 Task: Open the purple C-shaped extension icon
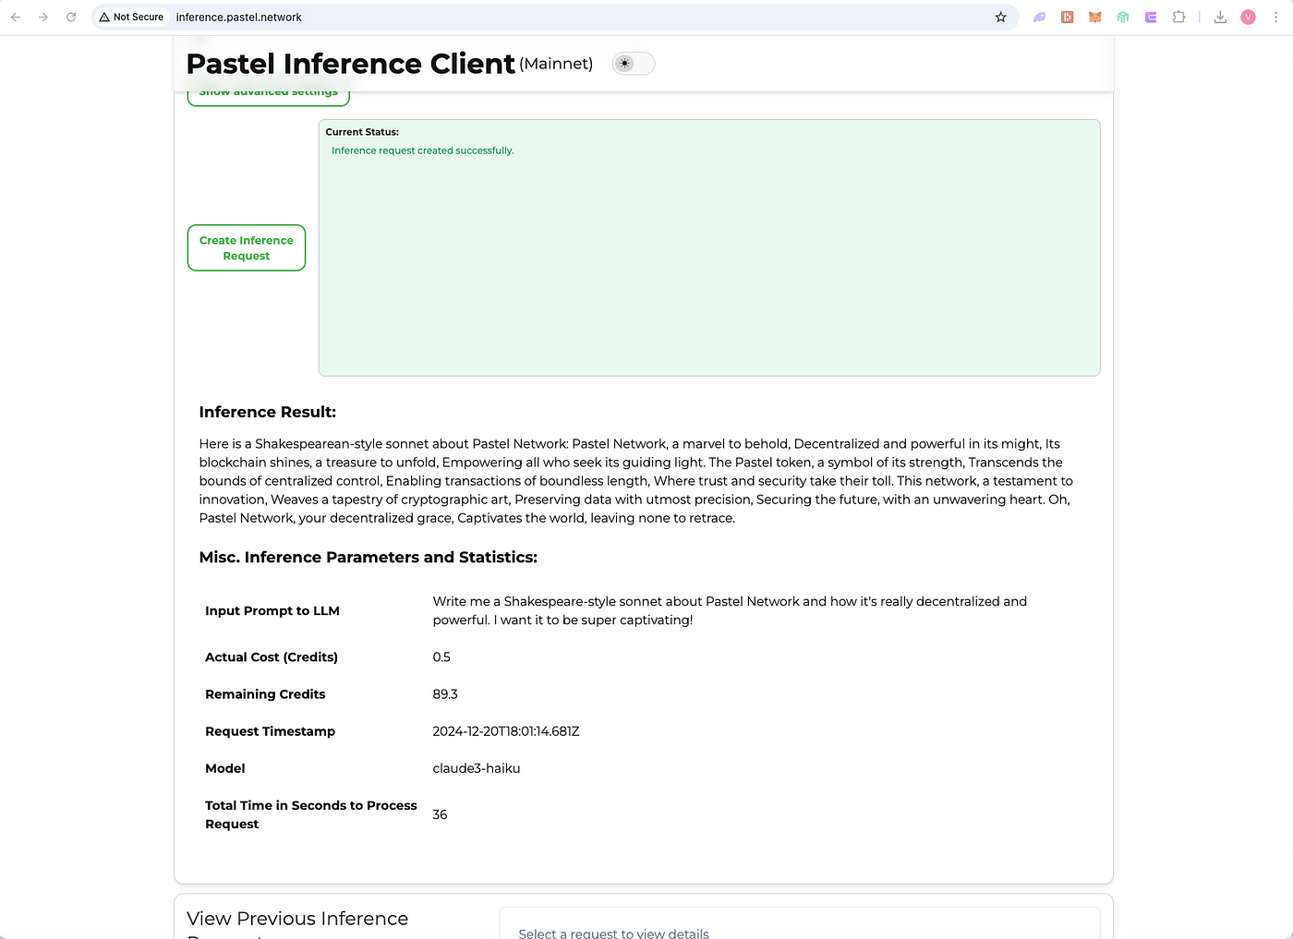[1151, 17]
